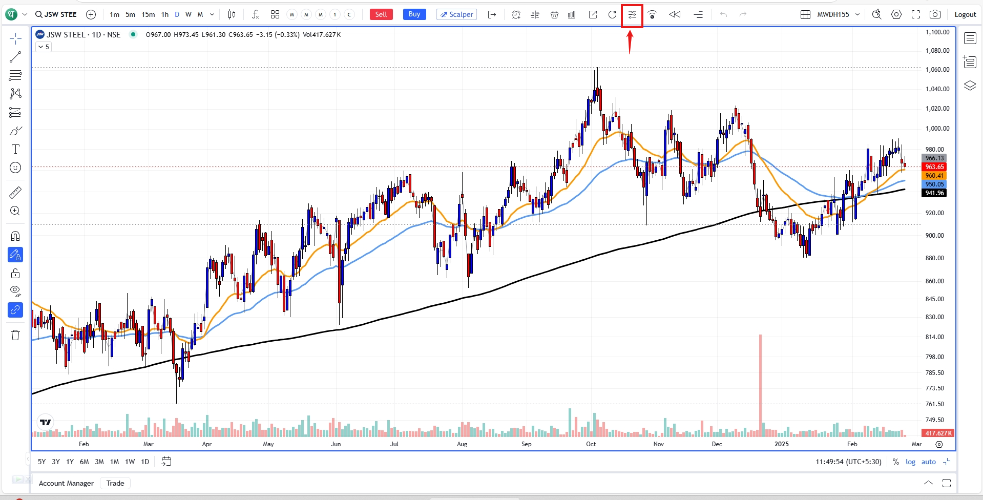Switch chart to 1h timeframe

click(165, 14)
